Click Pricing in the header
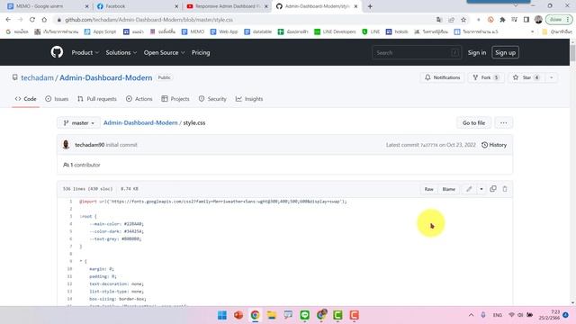 (201, 52)
